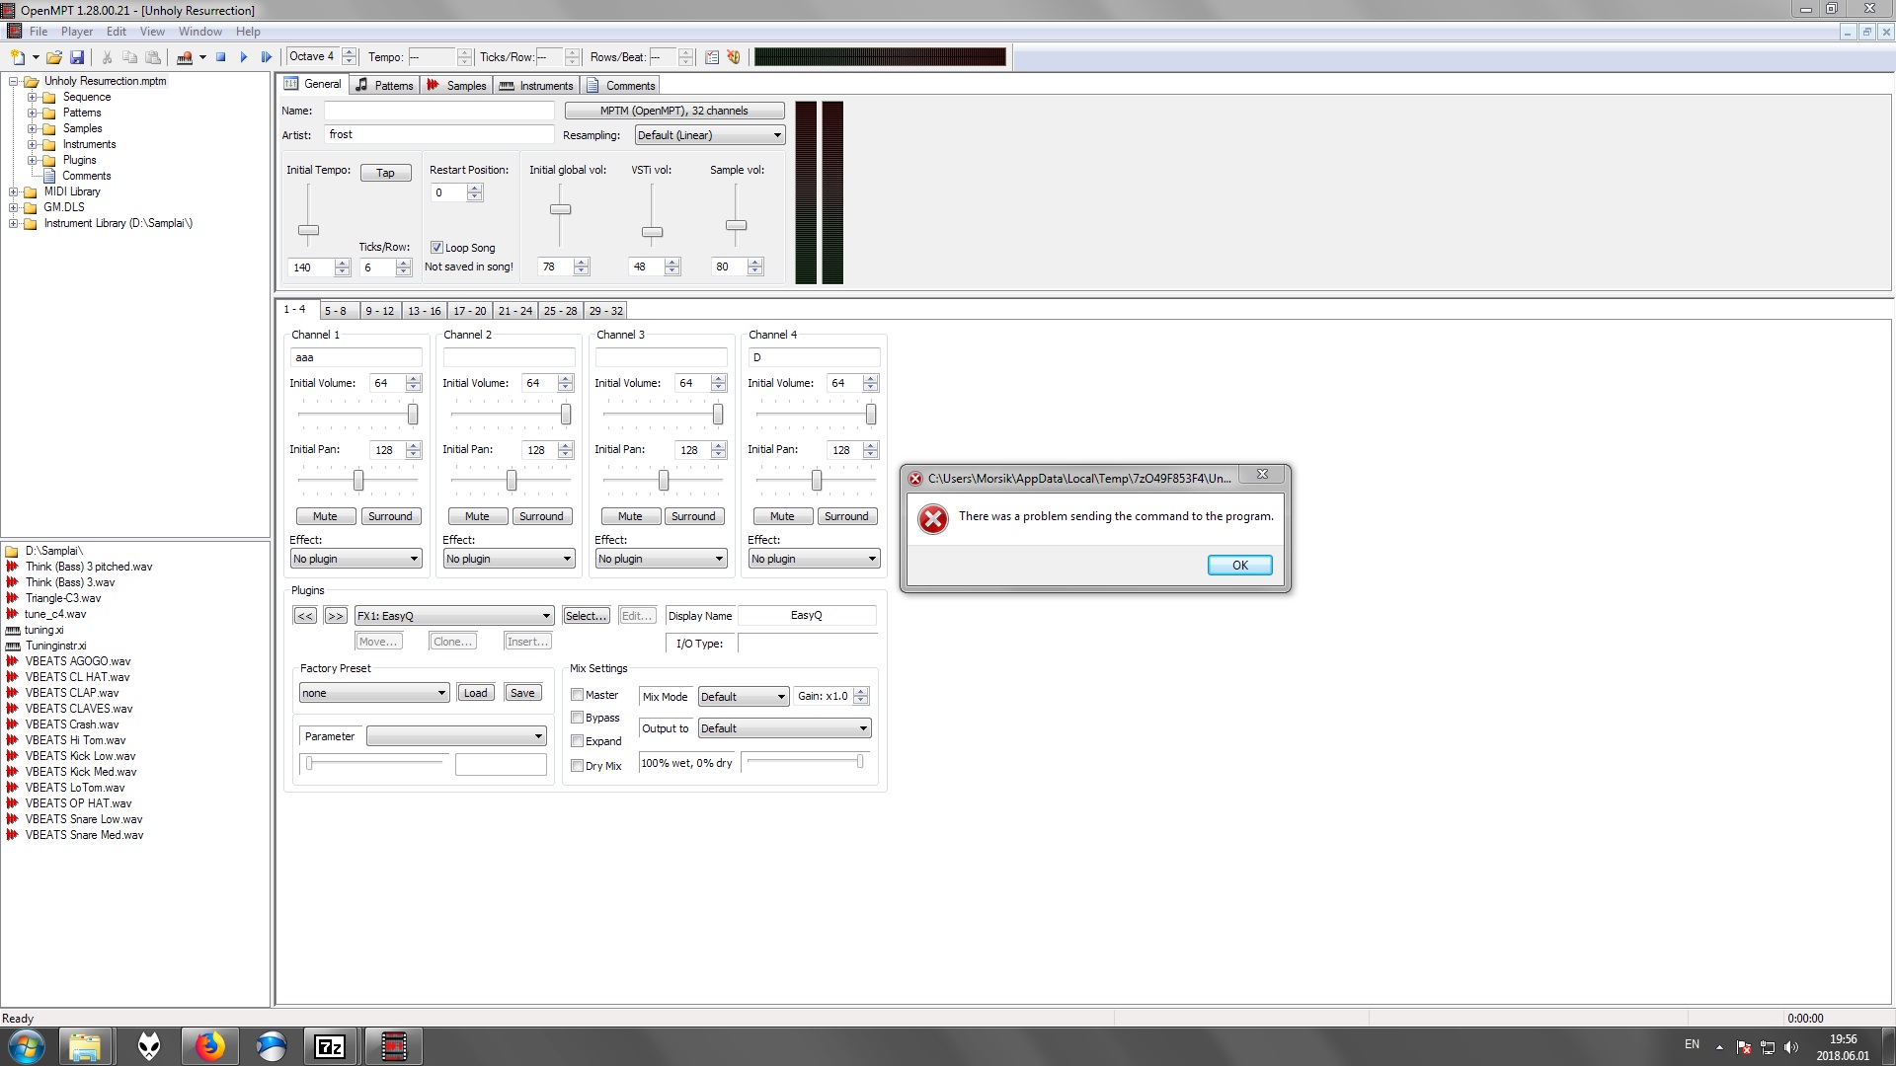Click the Panic speaker icon in the toolbar

pos(734,57)
